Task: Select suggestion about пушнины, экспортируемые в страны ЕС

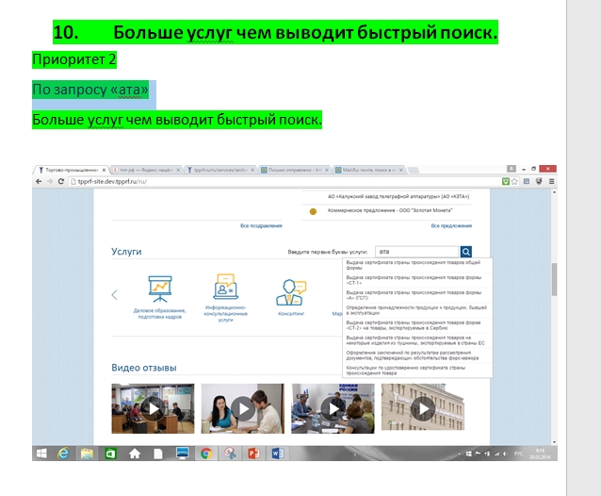Action: (417, 339)
